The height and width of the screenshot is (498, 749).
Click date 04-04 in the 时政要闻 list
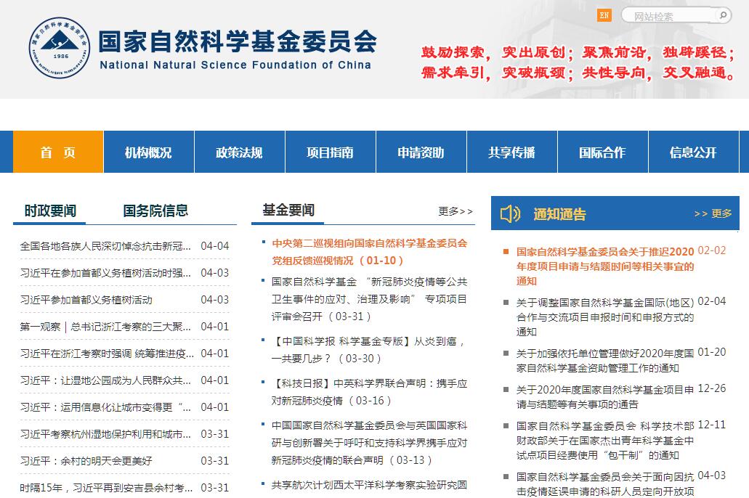pyautogui.click(x=214, y=246)
